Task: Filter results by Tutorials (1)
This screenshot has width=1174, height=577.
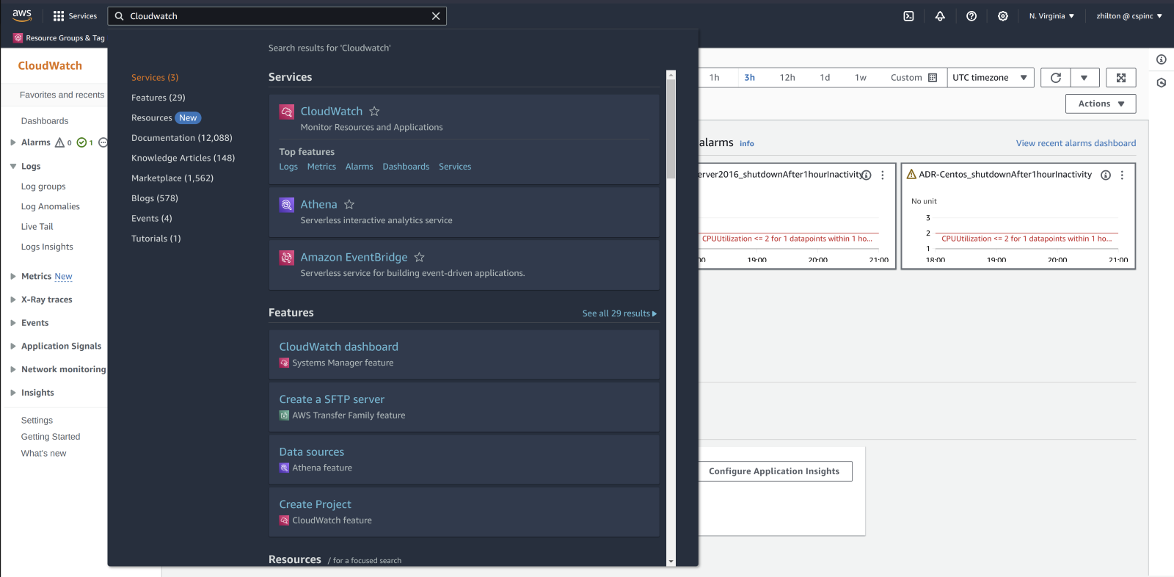Action: [156, 239]
